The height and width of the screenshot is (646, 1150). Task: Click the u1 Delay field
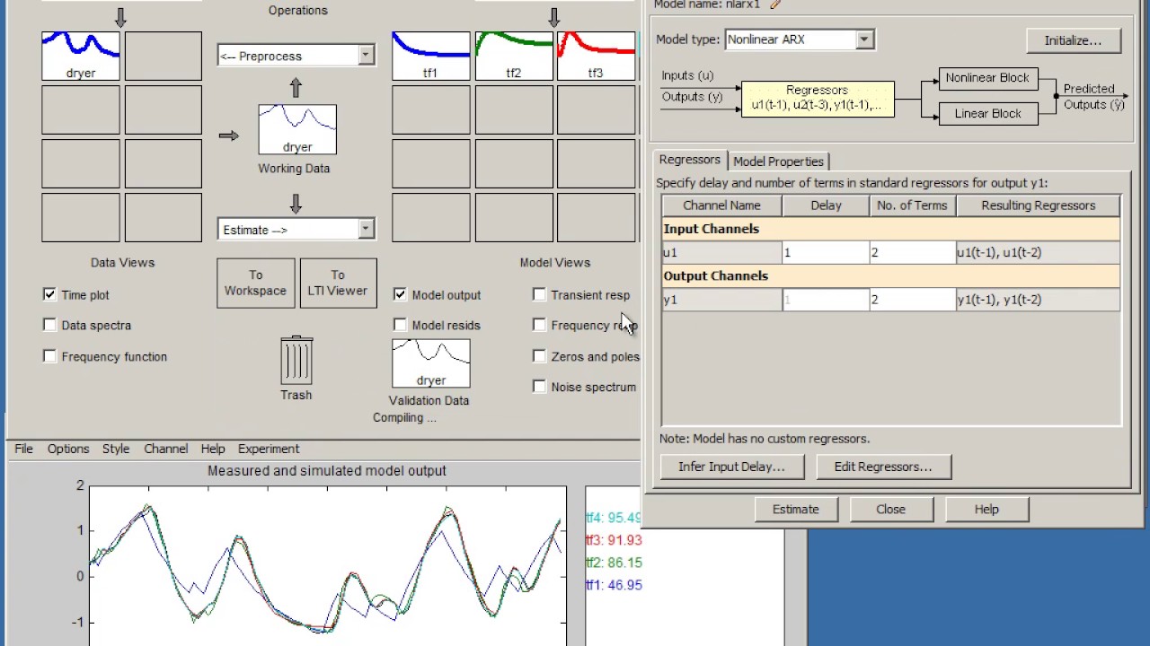[826, 252]
